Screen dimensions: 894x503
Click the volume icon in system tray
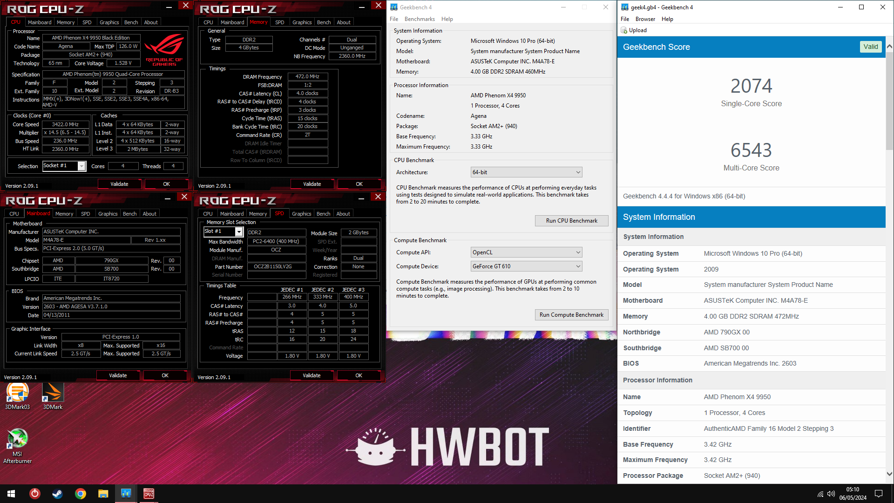(831, 494)
